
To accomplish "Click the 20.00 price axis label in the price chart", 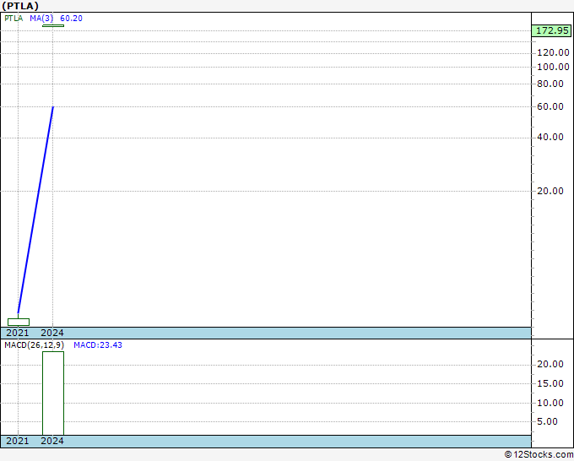I will (550, 191).
